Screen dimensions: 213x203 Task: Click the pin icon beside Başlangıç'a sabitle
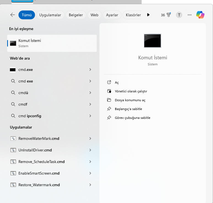pos(109,109)
